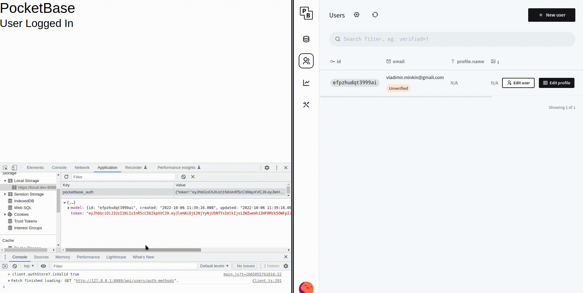Viewport: 583px width, 293px height.
Task: Open the Users section in PocketBase sidebar
Action: pyautogui.click(x=306, y=61)
